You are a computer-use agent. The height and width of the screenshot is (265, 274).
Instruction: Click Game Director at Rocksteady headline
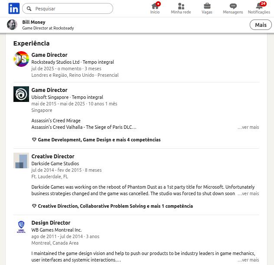(x=48, y=28)
